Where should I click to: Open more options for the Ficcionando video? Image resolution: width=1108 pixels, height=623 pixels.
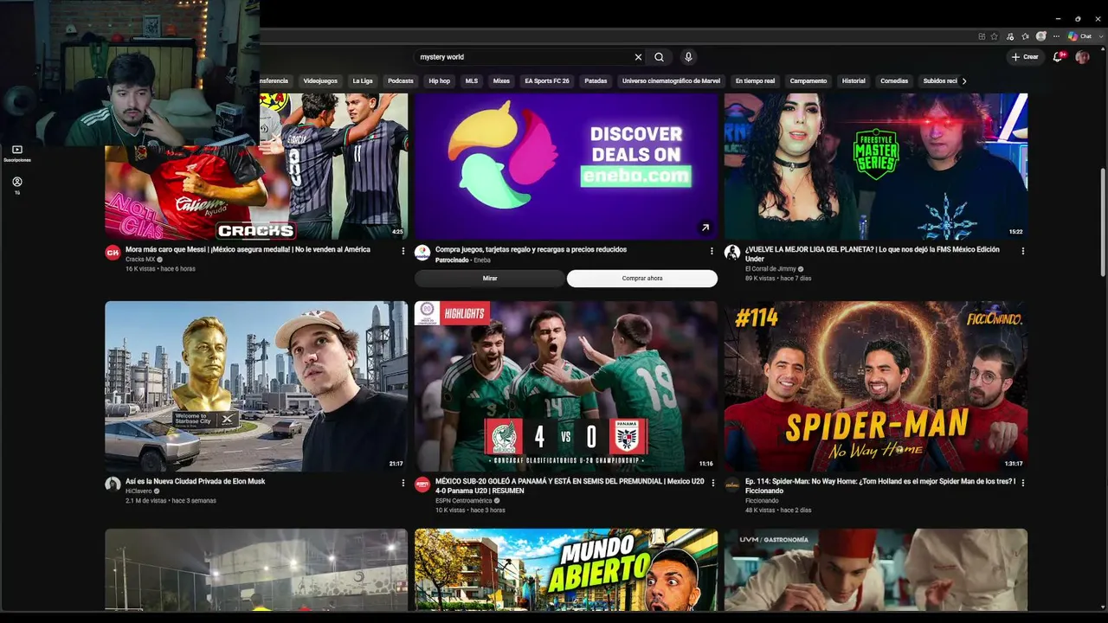[x=1022, y=483]
